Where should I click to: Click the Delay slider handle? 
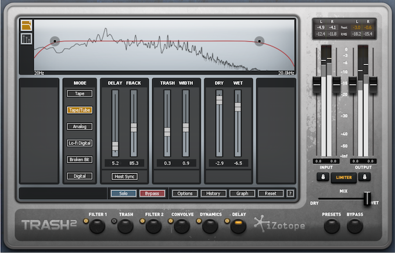(x=115, y=146)
